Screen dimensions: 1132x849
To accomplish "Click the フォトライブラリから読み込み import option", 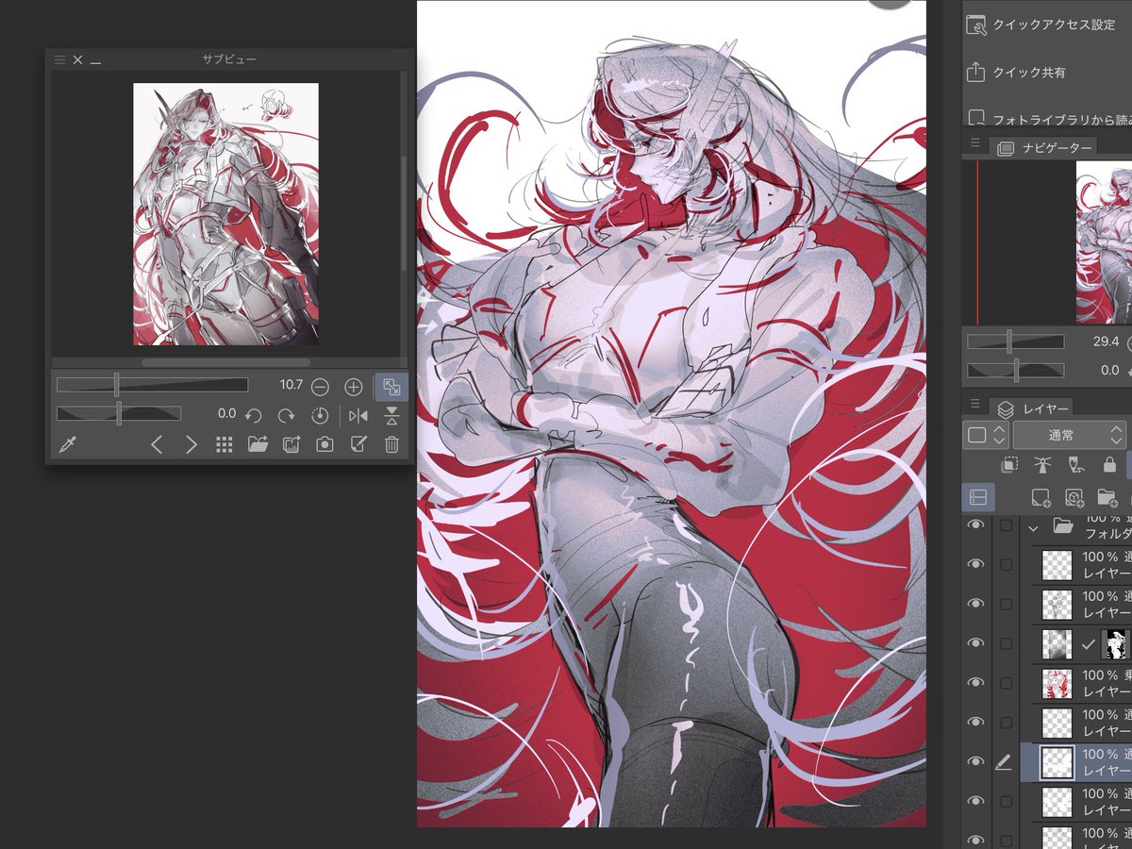I will click(1050, 120).
